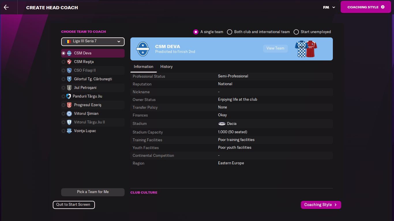Viewport: 394px width, 221px height.
Task: Click the top-right COACHING STYLE button
Action: 366,7
